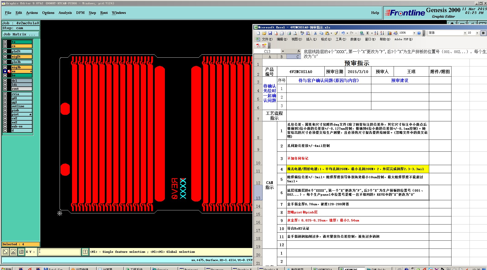
Task: Click Print Preview icon in Excel
Action: [295, 33]
